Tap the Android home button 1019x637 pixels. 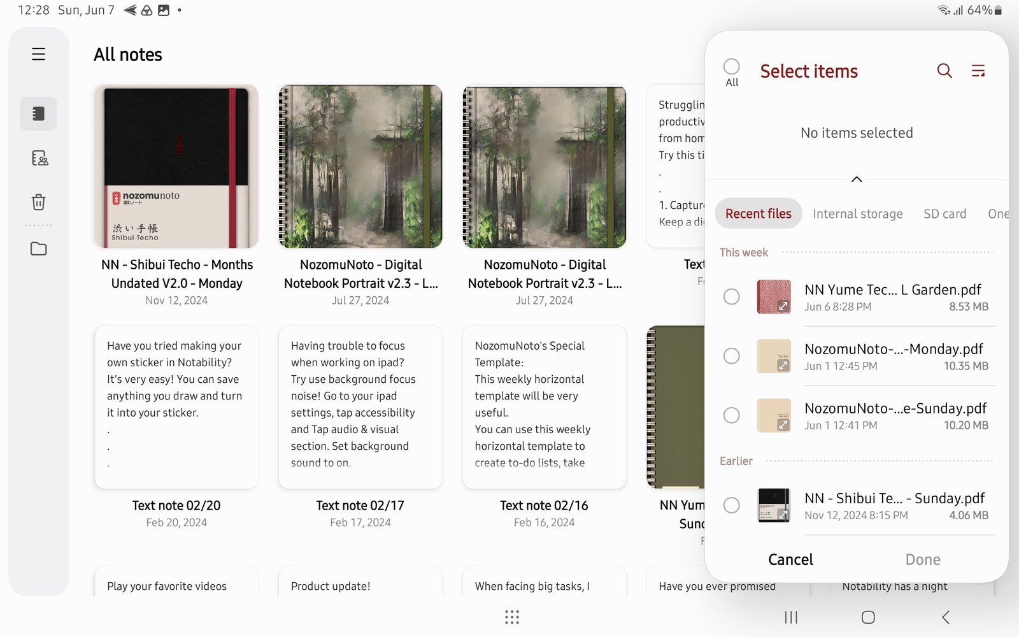pyautogui.click(x=868, y=617)
